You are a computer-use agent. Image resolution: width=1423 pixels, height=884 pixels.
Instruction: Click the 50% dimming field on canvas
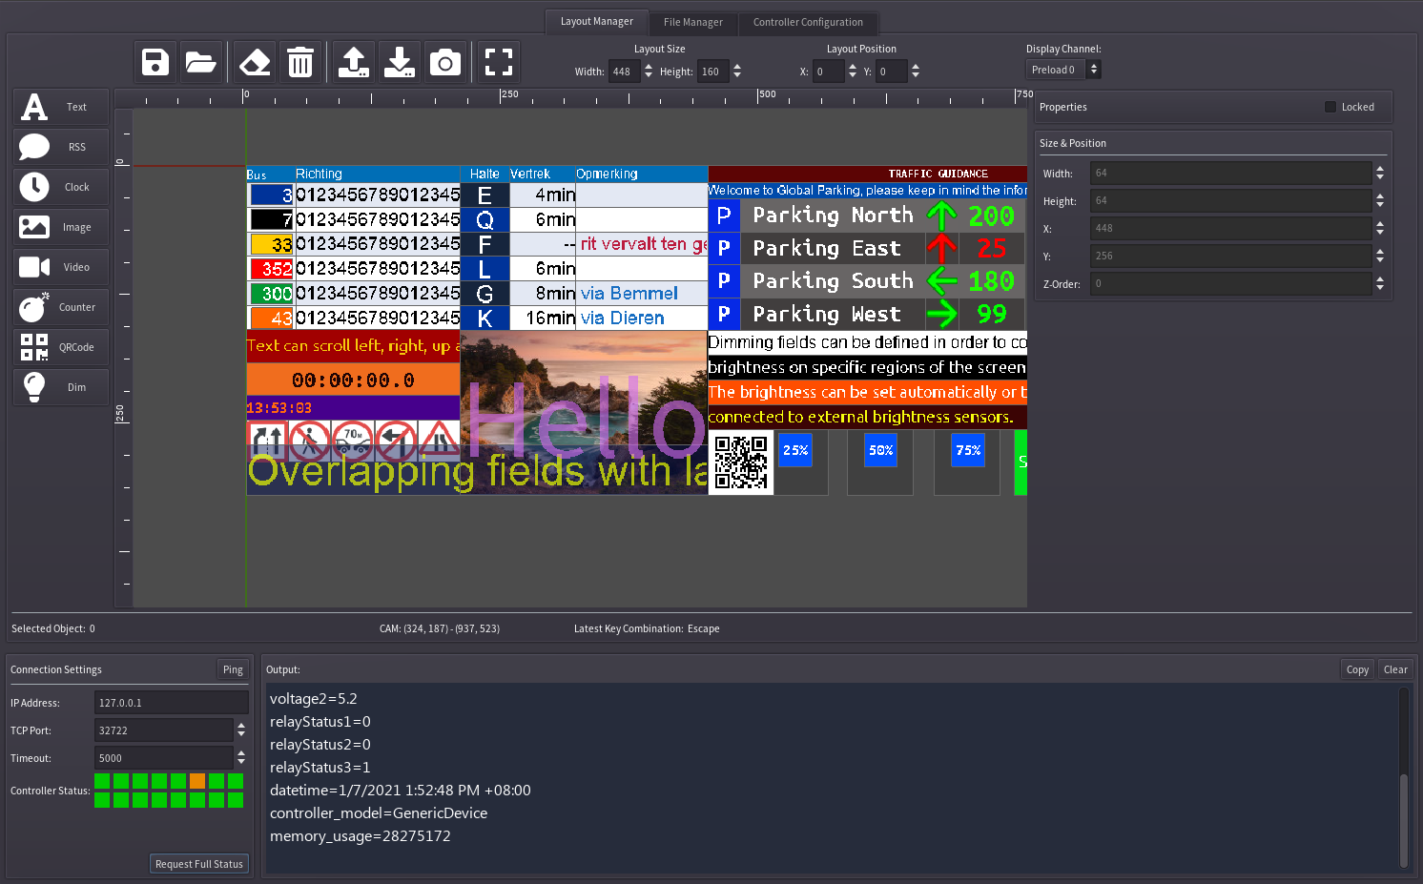tap(880, 450)
